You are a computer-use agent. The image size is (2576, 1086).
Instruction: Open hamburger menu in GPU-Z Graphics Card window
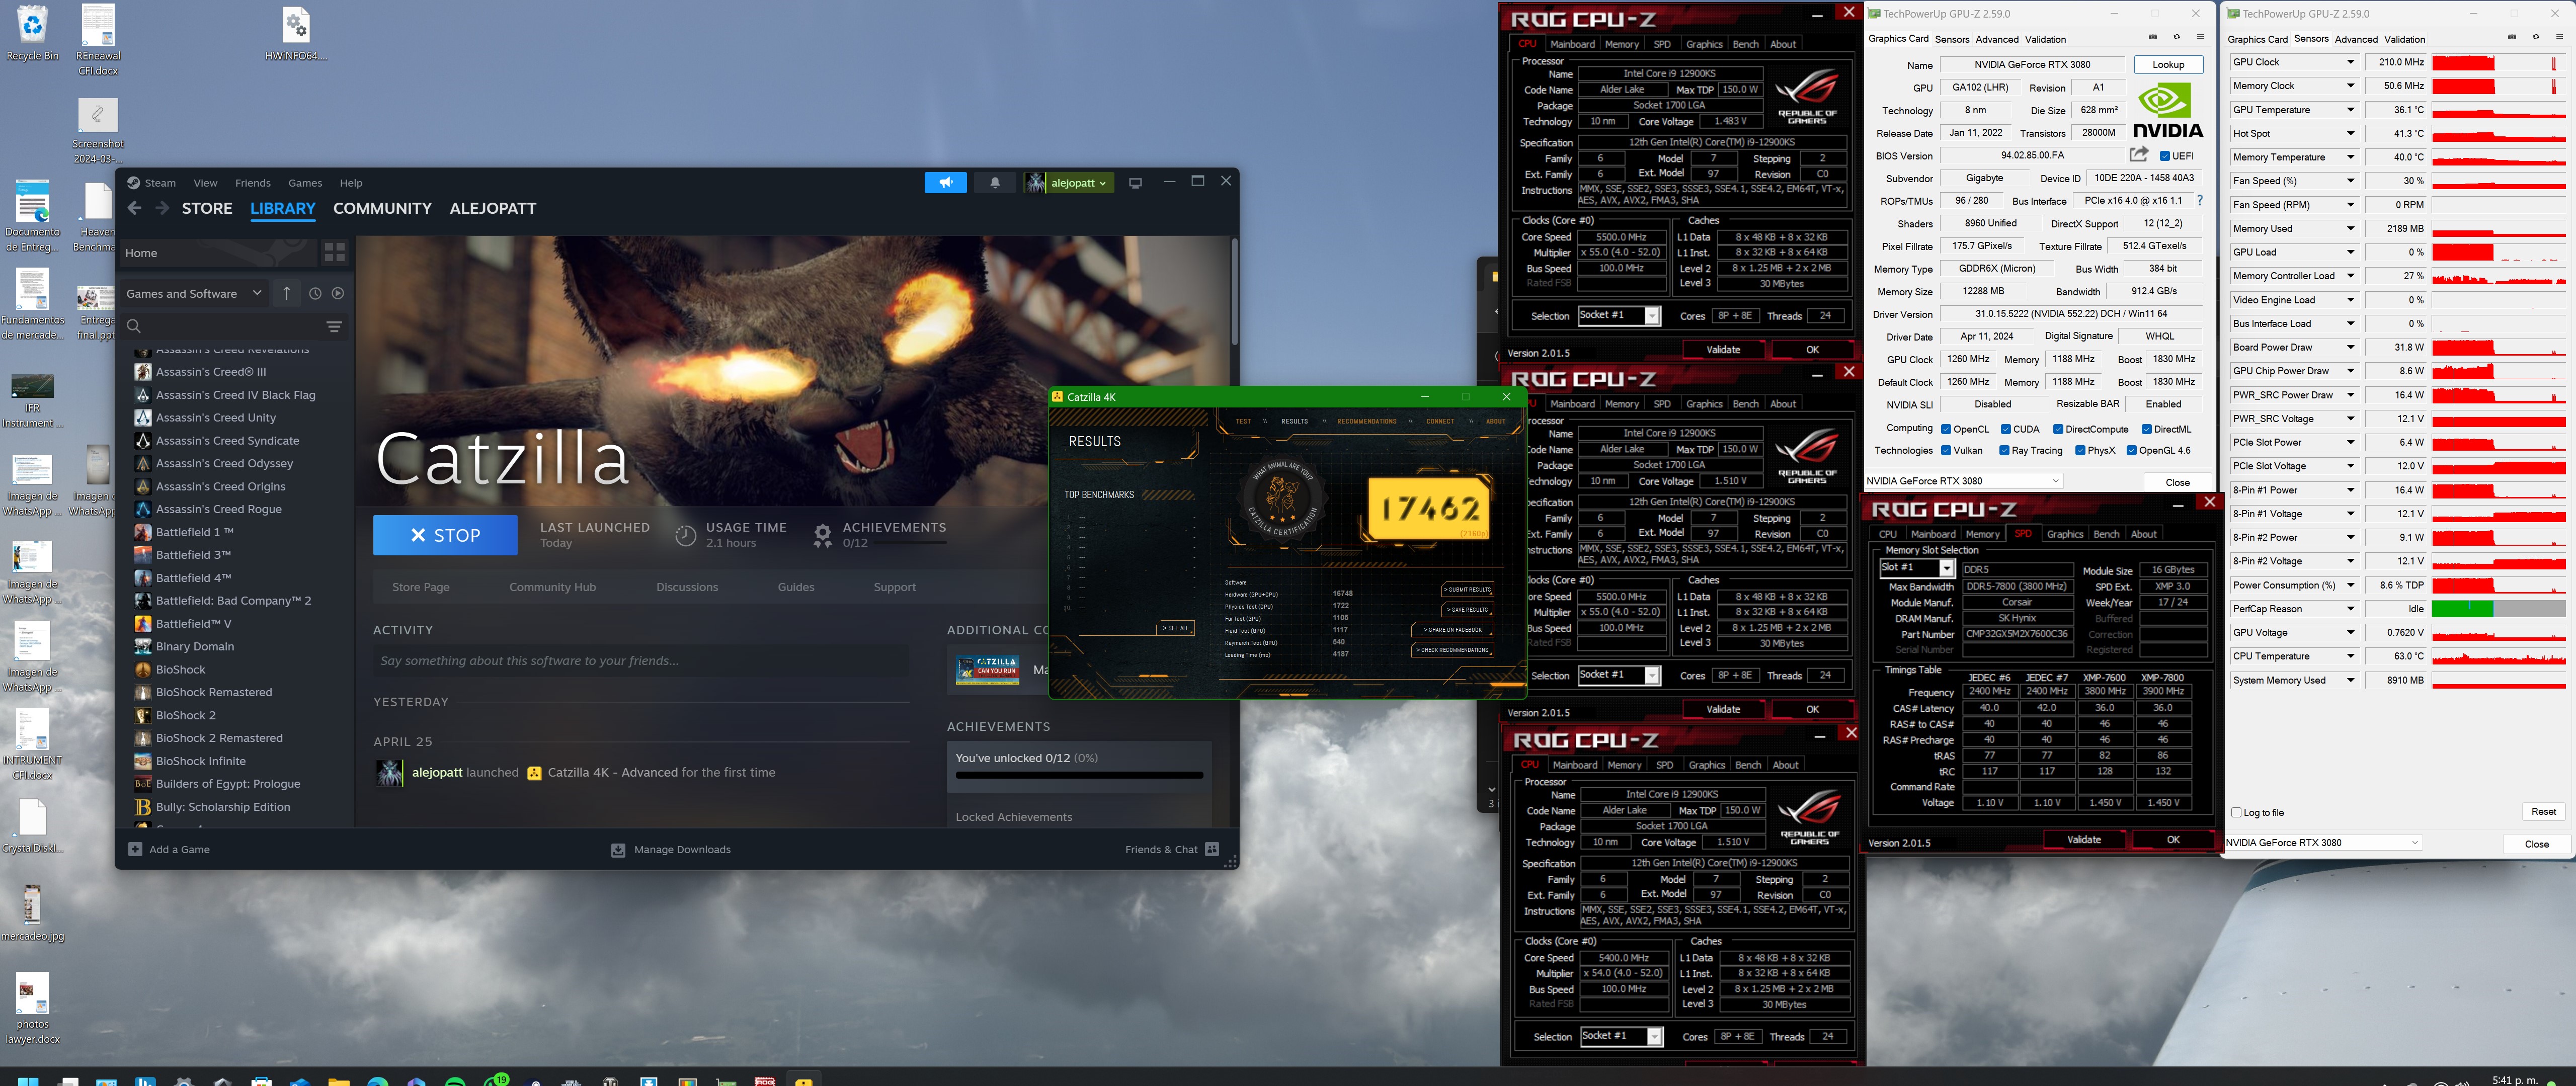(2200, 37)
